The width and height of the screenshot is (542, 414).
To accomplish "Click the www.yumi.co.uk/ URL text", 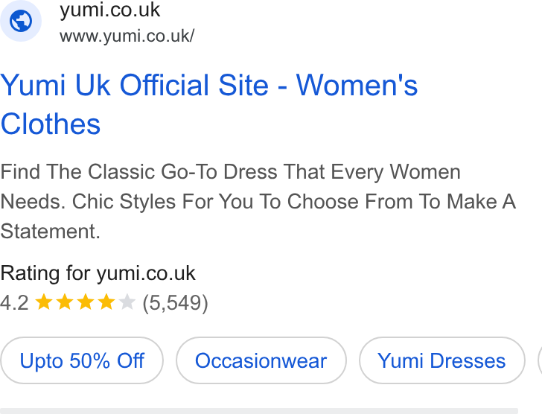I will (127, 36).
